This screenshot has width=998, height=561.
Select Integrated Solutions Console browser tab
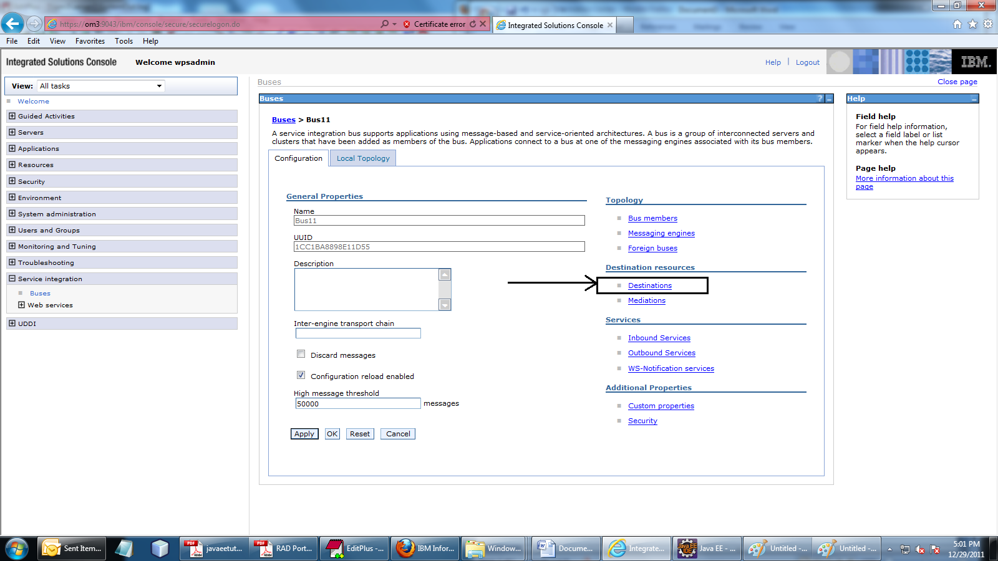[555, 25]
